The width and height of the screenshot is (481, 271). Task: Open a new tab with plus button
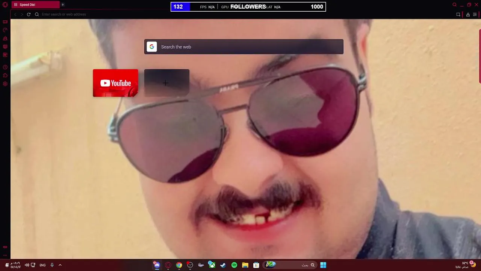point(63,5)
